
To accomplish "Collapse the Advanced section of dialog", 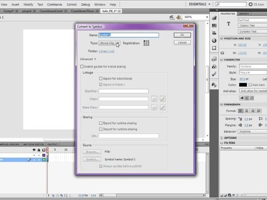I will pyautogui.click(x=88, y=59).
